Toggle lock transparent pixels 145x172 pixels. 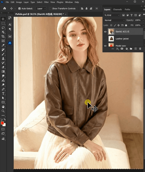pyautogui.click(x=111, y=25)
